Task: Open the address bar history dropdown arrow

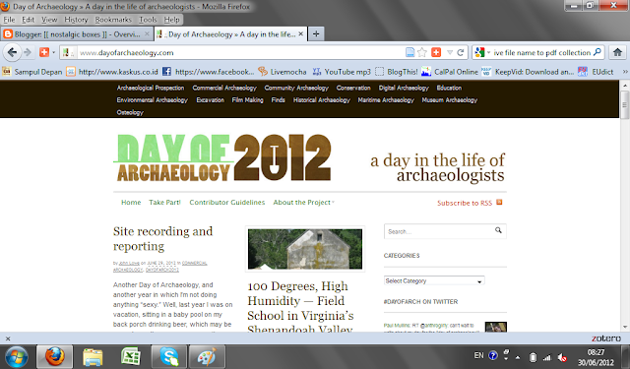Action: pos(450,52)
